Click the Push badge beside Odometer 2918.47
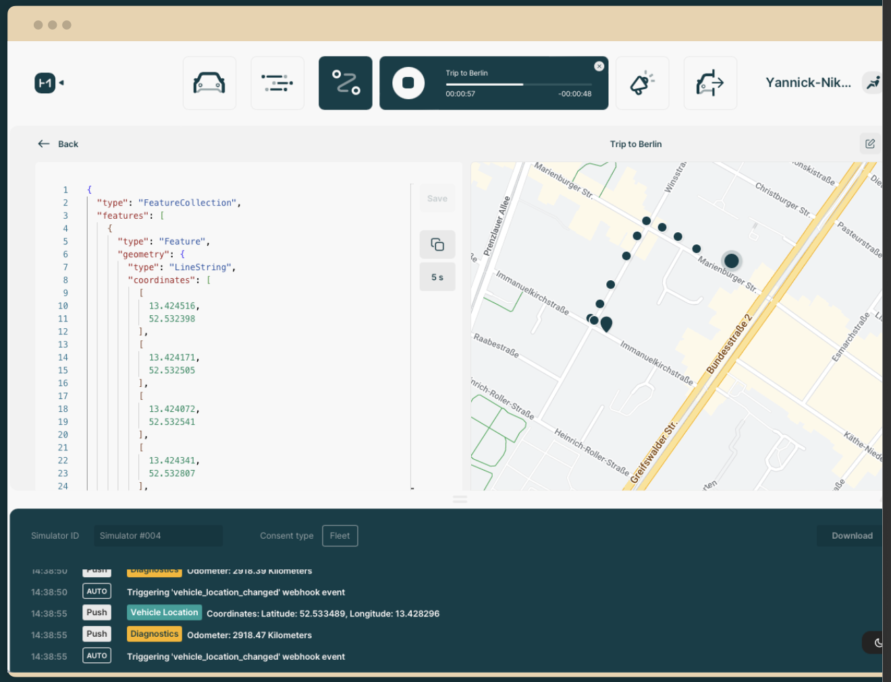 click(x=97, y=634)
